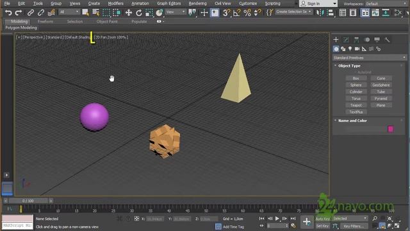Click the Teapot object button
This screenshot has width=410, height=231.
click(x=356, y=105)
